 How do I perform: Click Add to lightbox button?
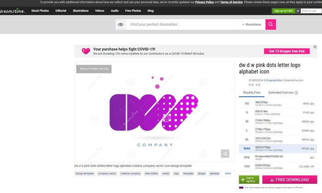pos(249,180)
